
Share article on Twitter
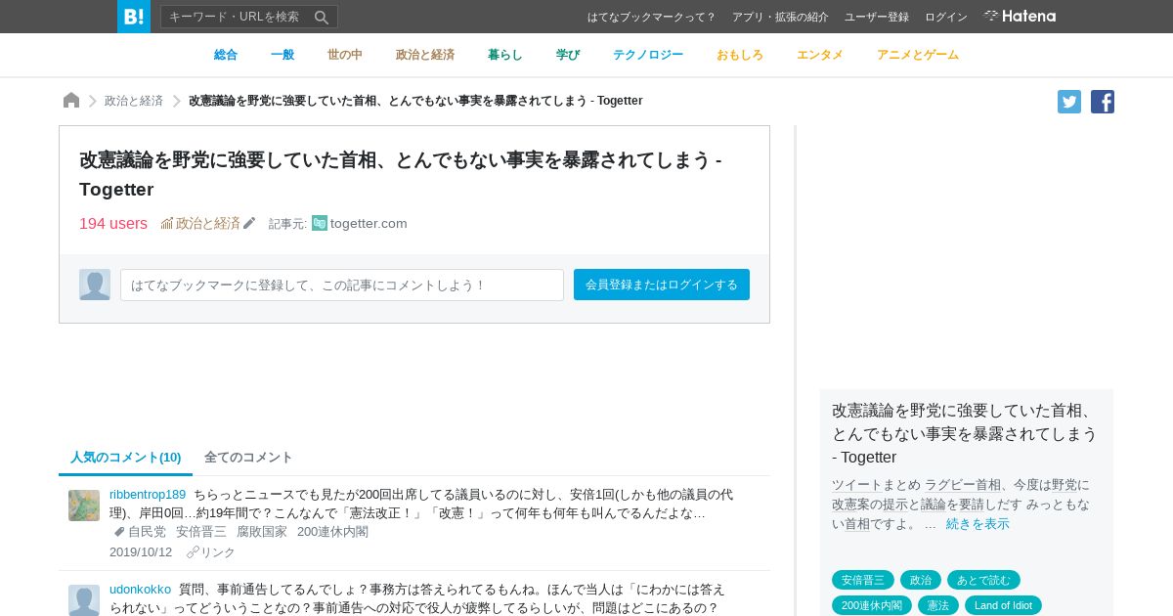[1069, 102]
